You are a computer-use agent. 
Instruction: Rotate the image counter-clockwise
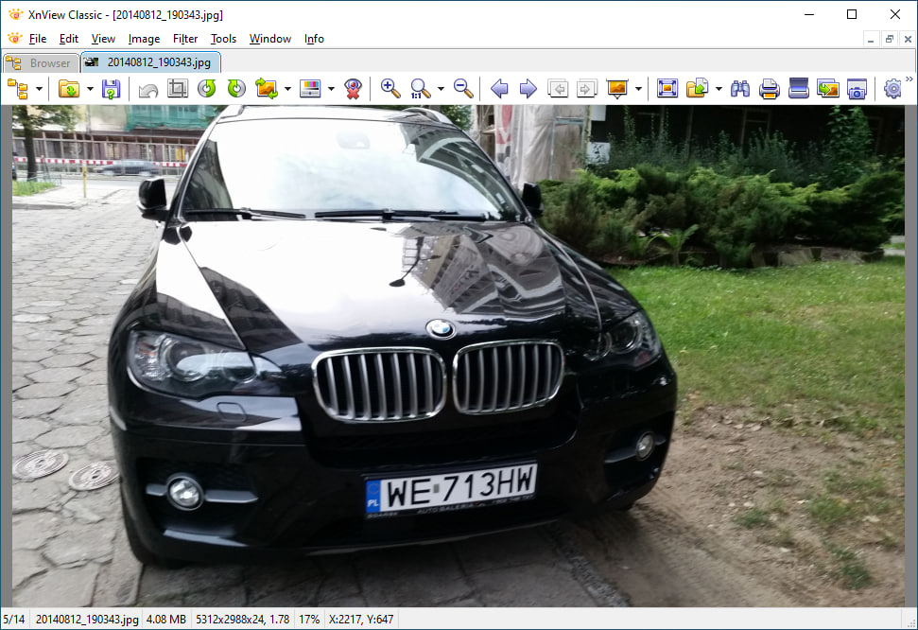click(x=207, y=89)
